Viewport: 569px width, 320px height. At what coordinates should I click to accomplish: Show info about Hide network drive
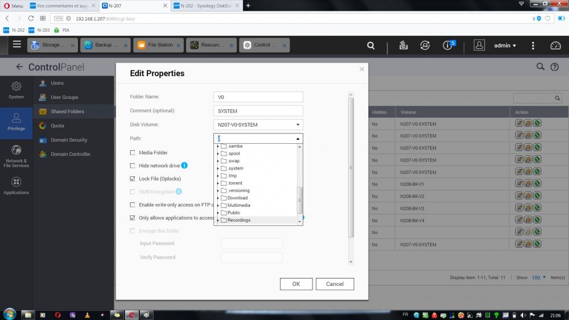184,165
